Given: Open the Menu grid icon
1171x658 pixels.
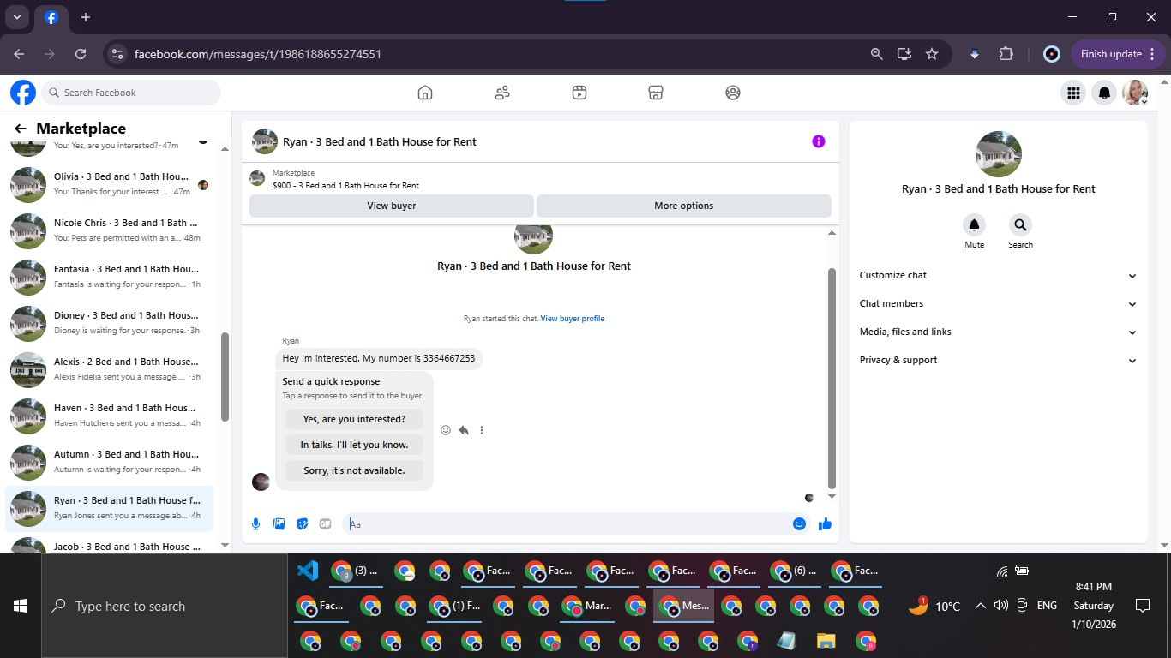Looking at the screenshot, I should pyautogui.click(x=1072, y=93).
